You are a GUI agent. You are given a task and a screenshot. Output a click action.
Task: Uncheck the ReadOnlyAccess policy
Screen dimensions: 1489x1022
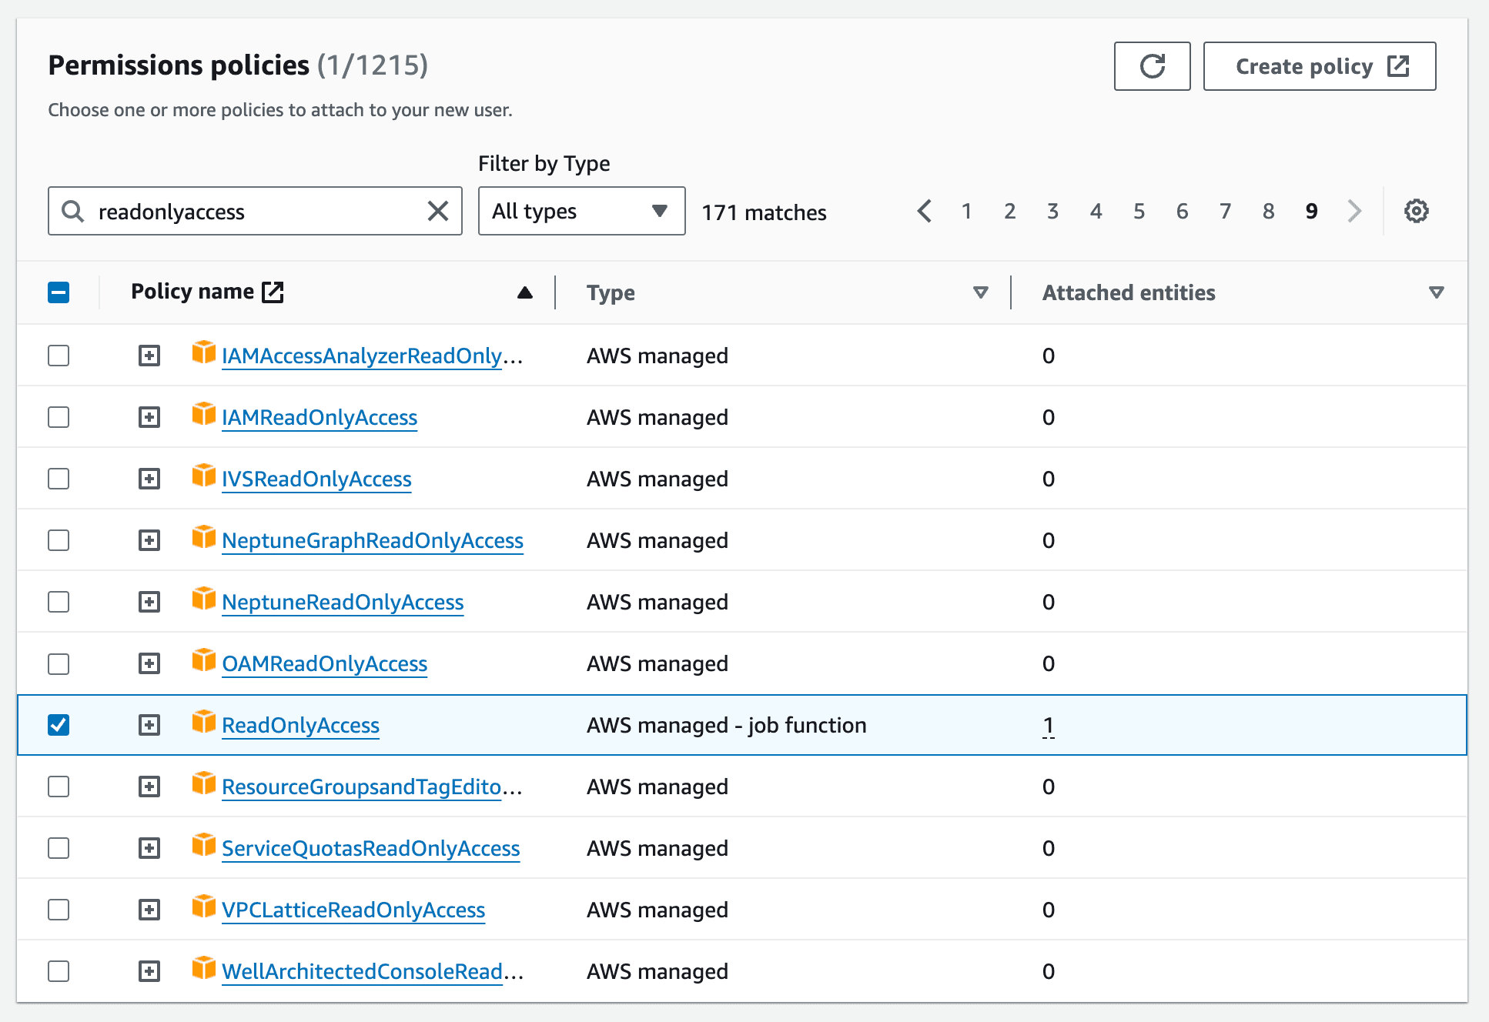pyautogui.click(x=59, y=724)
